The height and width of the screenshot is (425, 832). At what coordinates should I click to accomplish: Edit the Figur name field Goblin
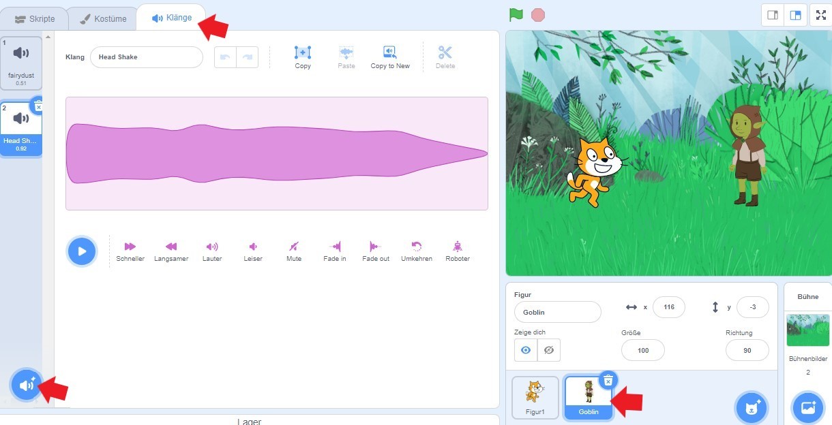[x=558, y=312]
